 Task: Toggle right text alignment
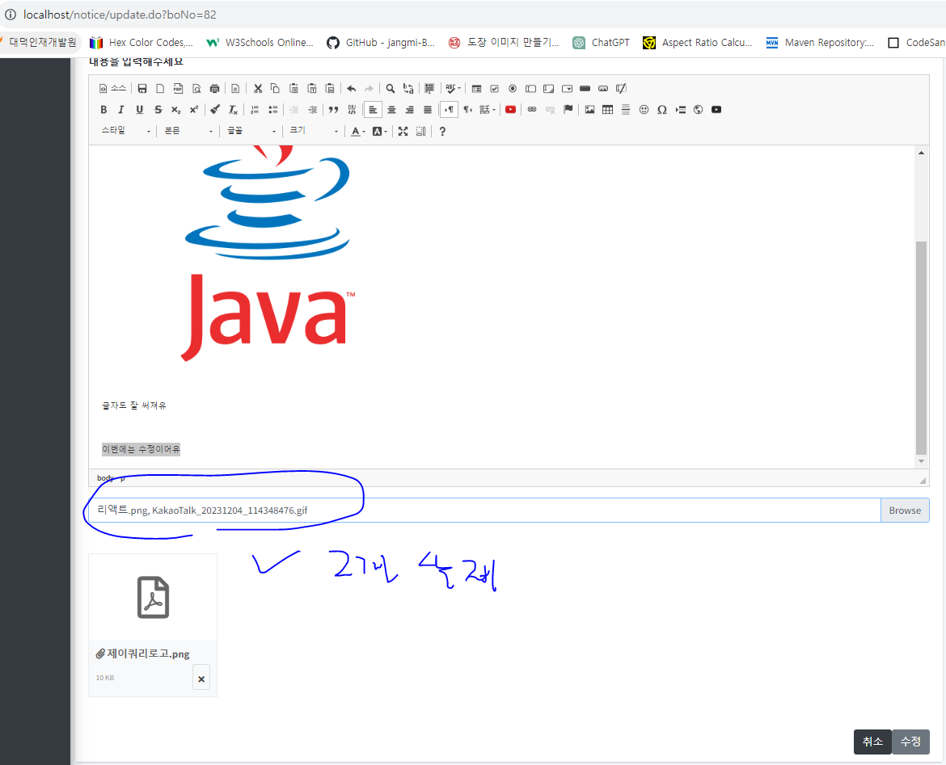[410, 110]
